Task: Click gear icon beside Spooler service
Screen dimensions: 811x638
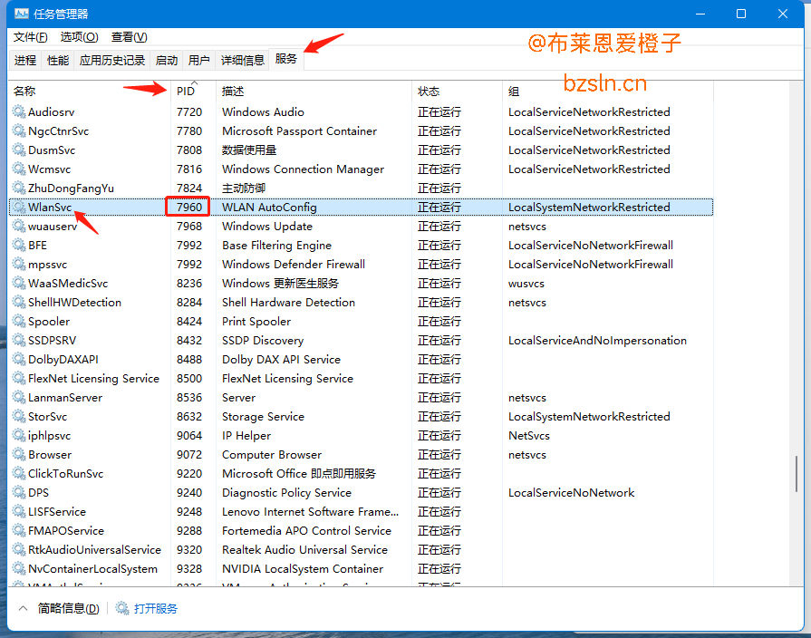Action: (x=19, y=322)
